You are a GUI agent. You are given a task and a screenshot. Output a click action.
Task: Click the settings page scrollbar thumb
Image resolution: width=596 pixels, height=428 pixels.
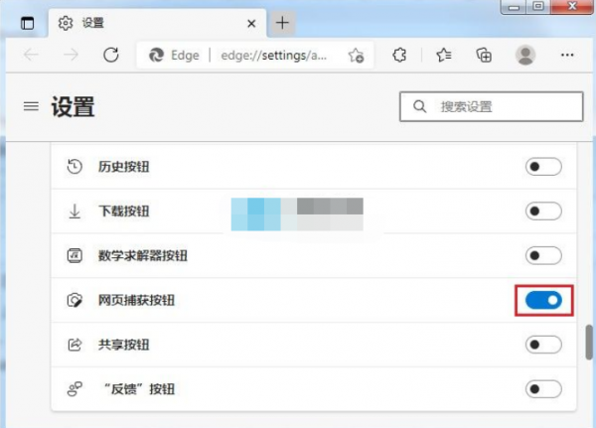click(x=589, y=342)
